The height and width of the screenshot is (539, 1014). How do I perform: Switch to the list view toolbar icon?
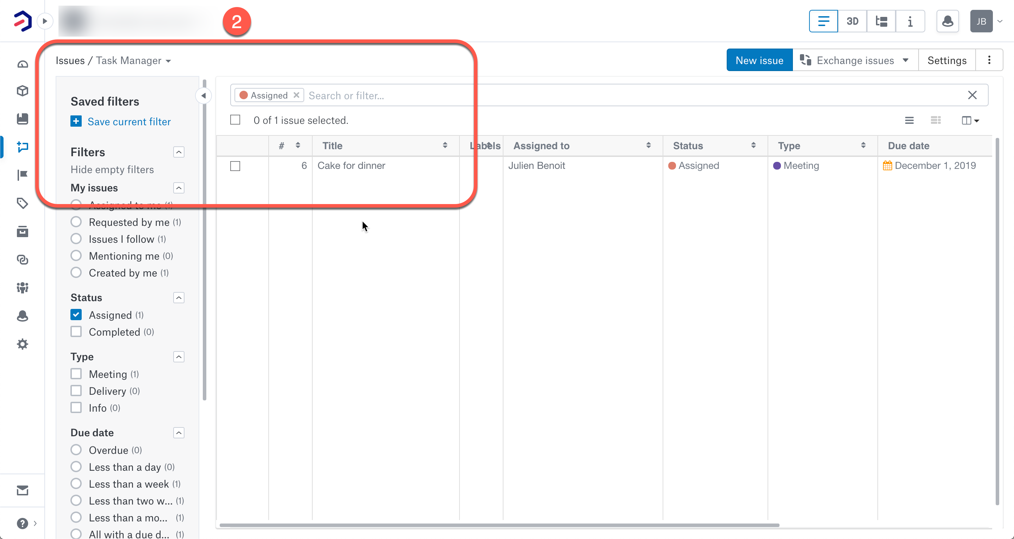pos(824,21)
